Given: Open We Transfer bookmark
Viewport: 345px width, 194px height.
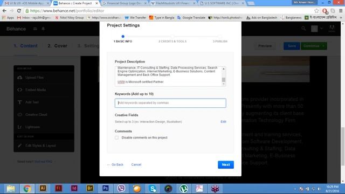Looking at the screenshot, I should [135, 17].
